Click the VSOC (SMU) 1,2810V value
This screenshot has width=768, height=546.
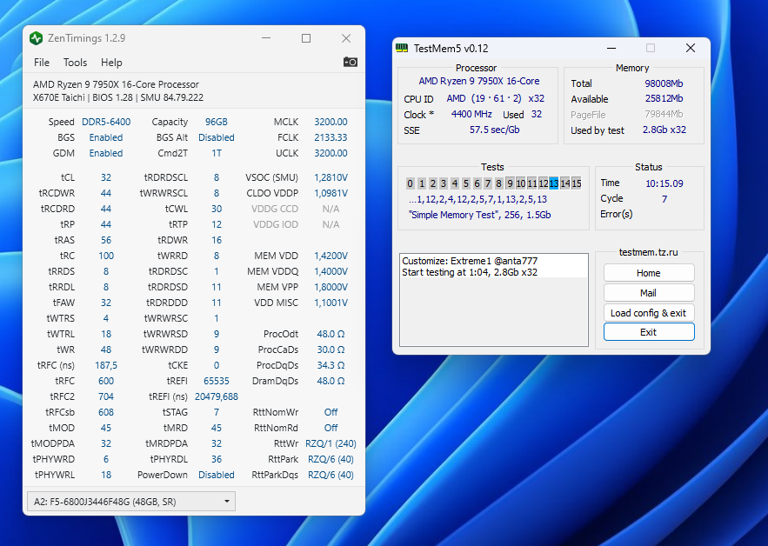[331, 177]
